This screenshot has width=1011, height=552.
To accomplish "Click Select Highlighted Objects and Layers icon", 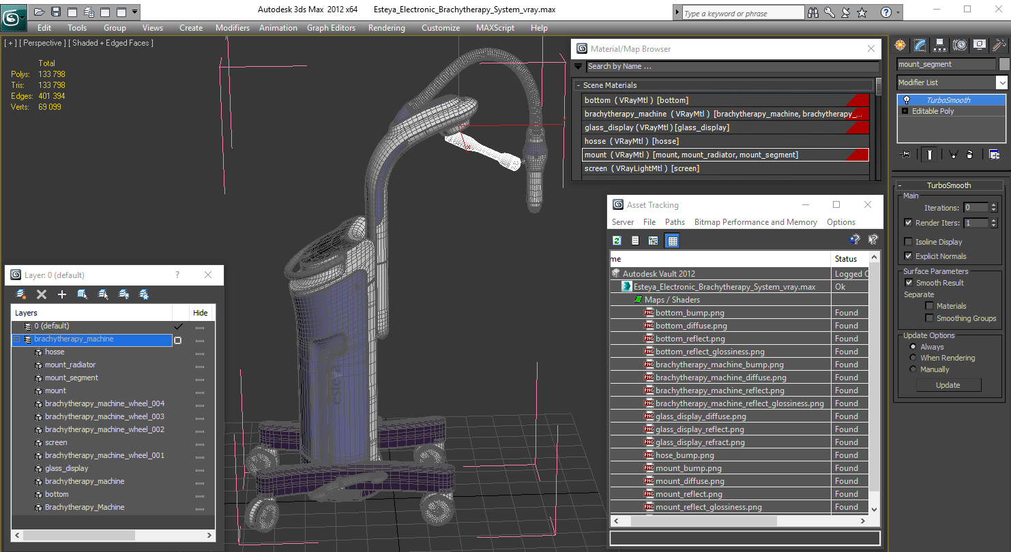I will [83, 294].
